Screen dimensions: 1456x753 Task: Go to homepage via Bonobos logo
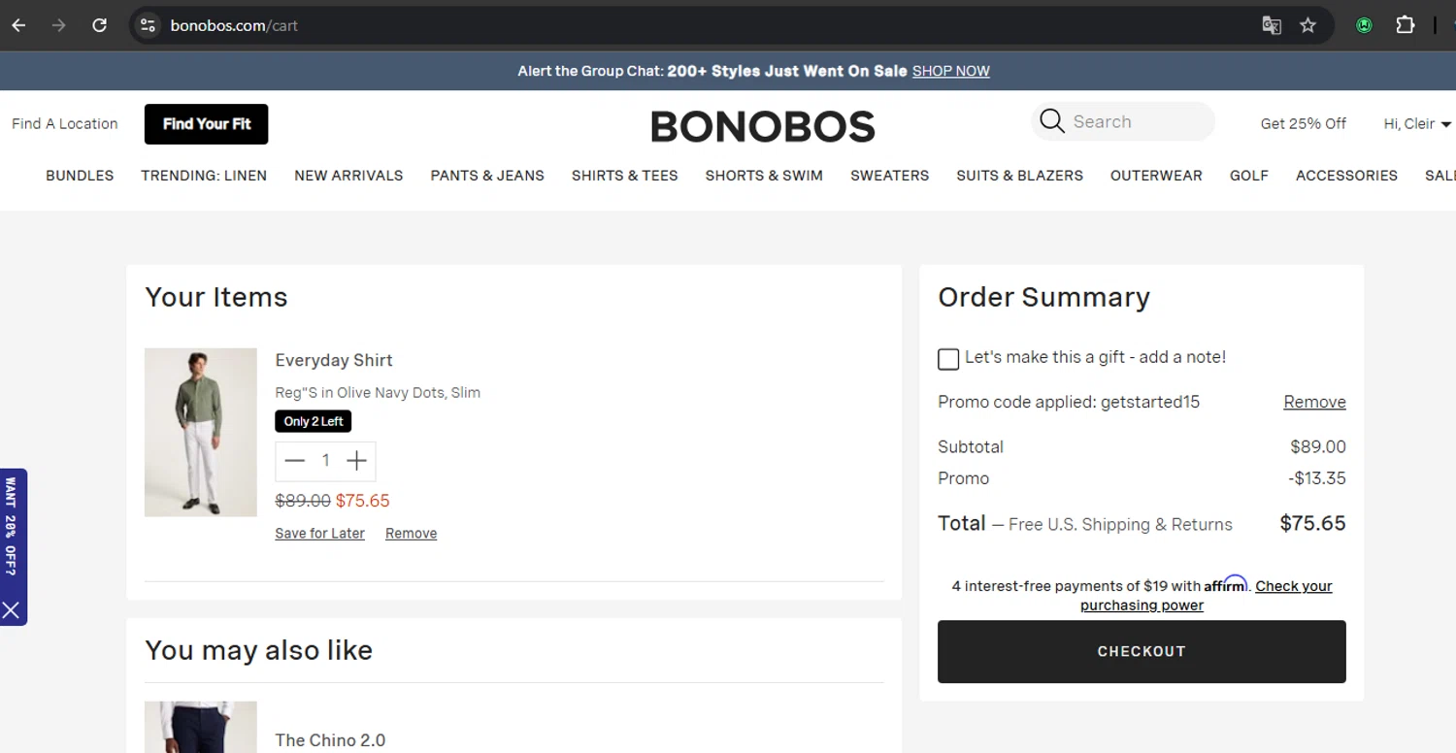tap(763, 126)
